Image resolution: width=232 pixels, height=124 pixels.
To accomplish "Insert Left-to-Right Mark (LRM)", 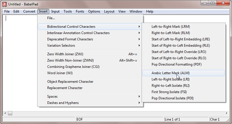I will [183, 27].
